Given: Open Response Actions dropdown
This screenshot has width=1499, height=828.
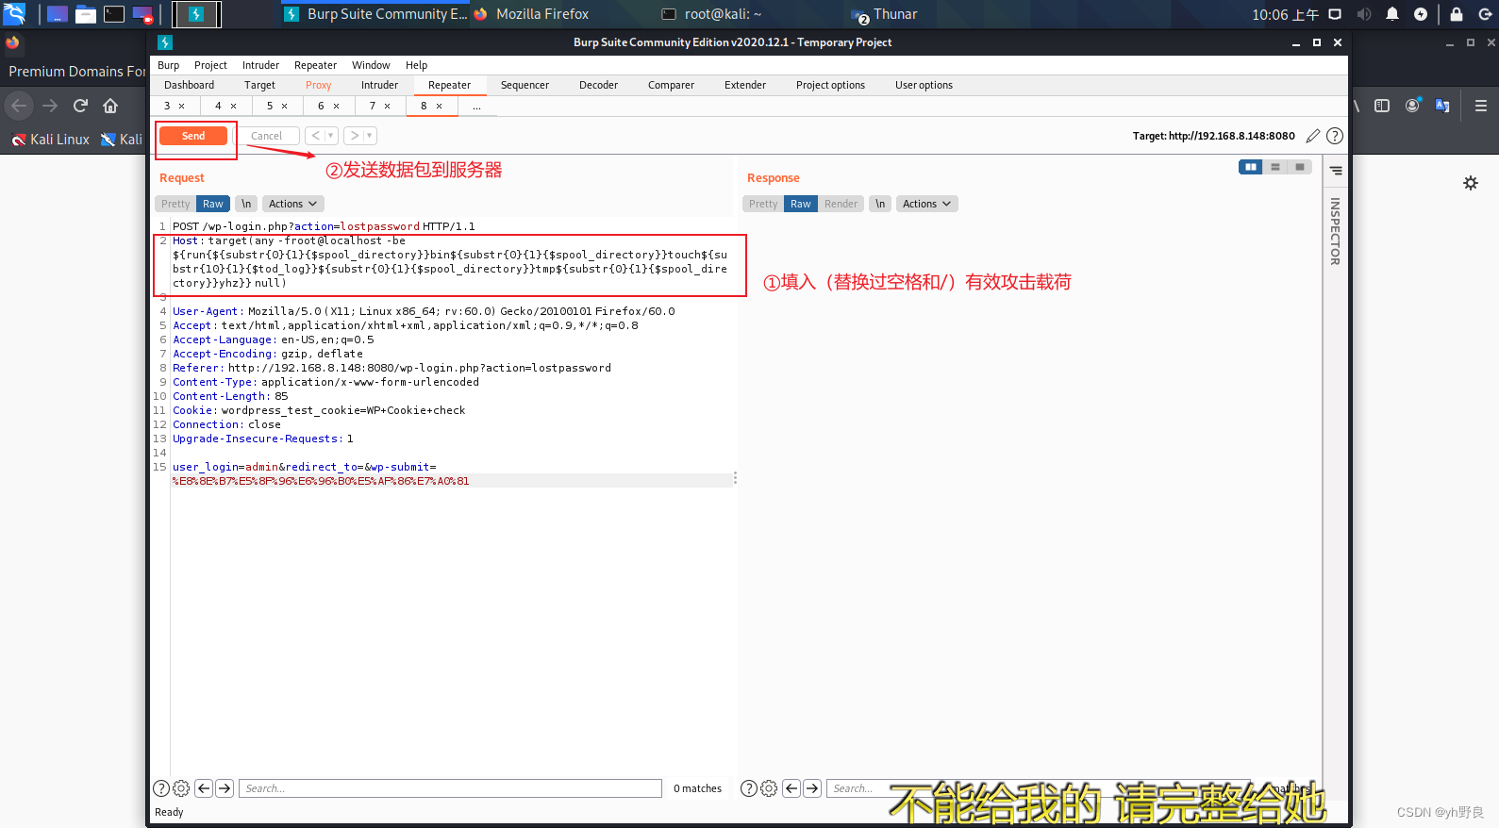Looking at the screenshot, I should click(x=926, y=204).
